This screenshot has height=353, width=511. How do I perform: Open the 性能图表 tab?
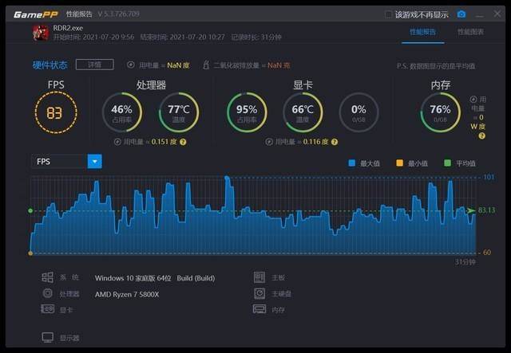470,32
